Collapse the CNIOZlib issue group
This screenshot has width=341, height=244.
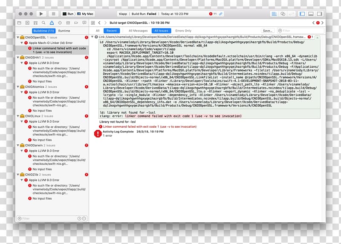coord(18,175)
